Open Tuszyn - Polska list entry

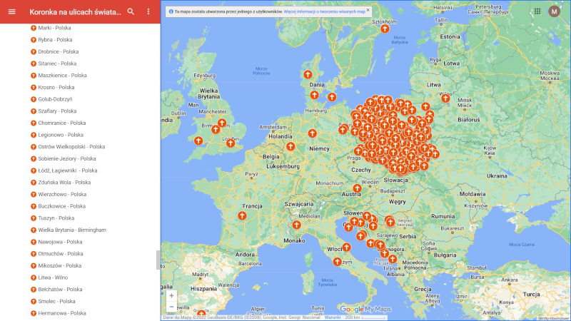(56, 218)
